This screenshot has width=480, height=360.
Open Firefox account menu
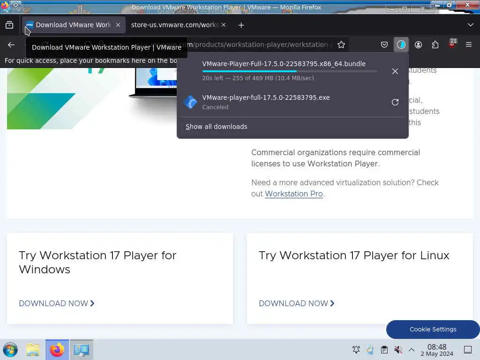click(x=418, y=45)
